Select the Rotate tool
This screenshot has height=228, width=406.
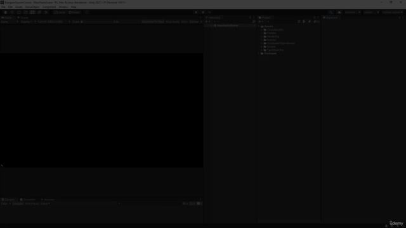tap(18, 13)
